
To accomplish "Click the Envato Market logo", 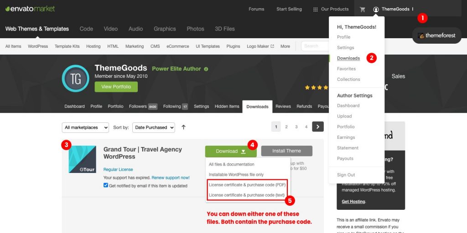I will (30, 9).
